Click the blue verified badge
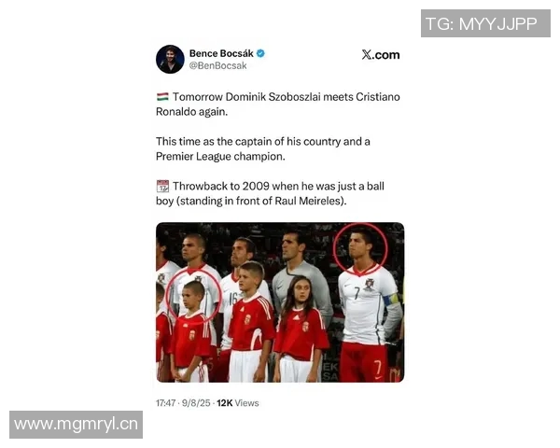 (x=260, y=53)
